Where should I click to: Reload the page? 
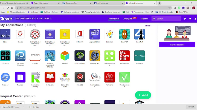tap(8, 8)
